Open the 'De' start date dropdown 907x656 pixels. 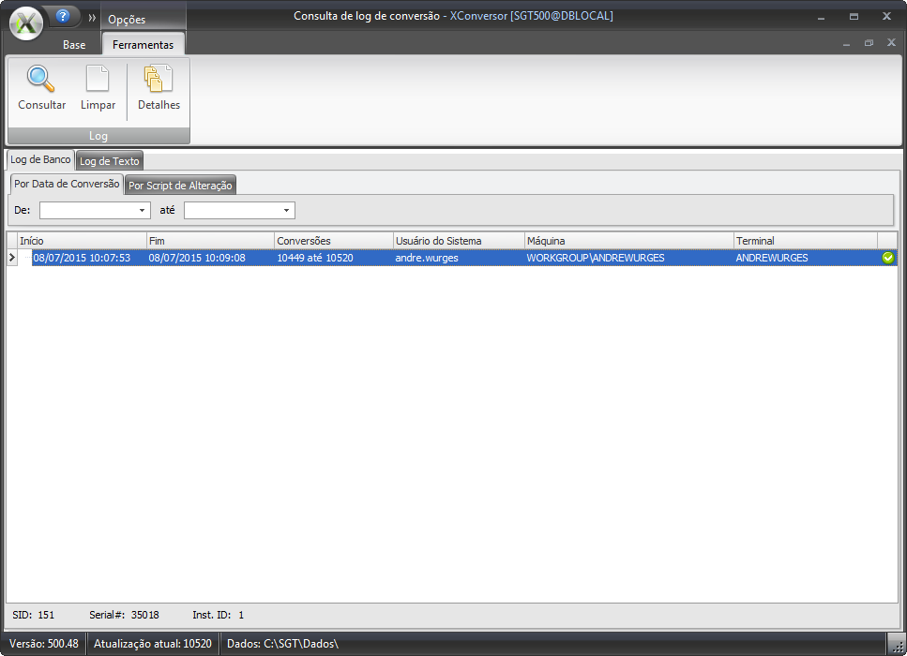(x=143, y=211)
